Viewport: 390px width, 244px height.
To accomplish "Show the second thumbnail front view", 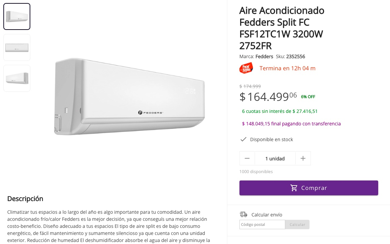I will (17, 47).
